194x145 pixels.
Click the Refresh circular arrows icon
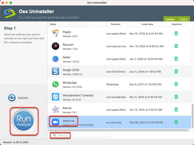tap(12, 98)
